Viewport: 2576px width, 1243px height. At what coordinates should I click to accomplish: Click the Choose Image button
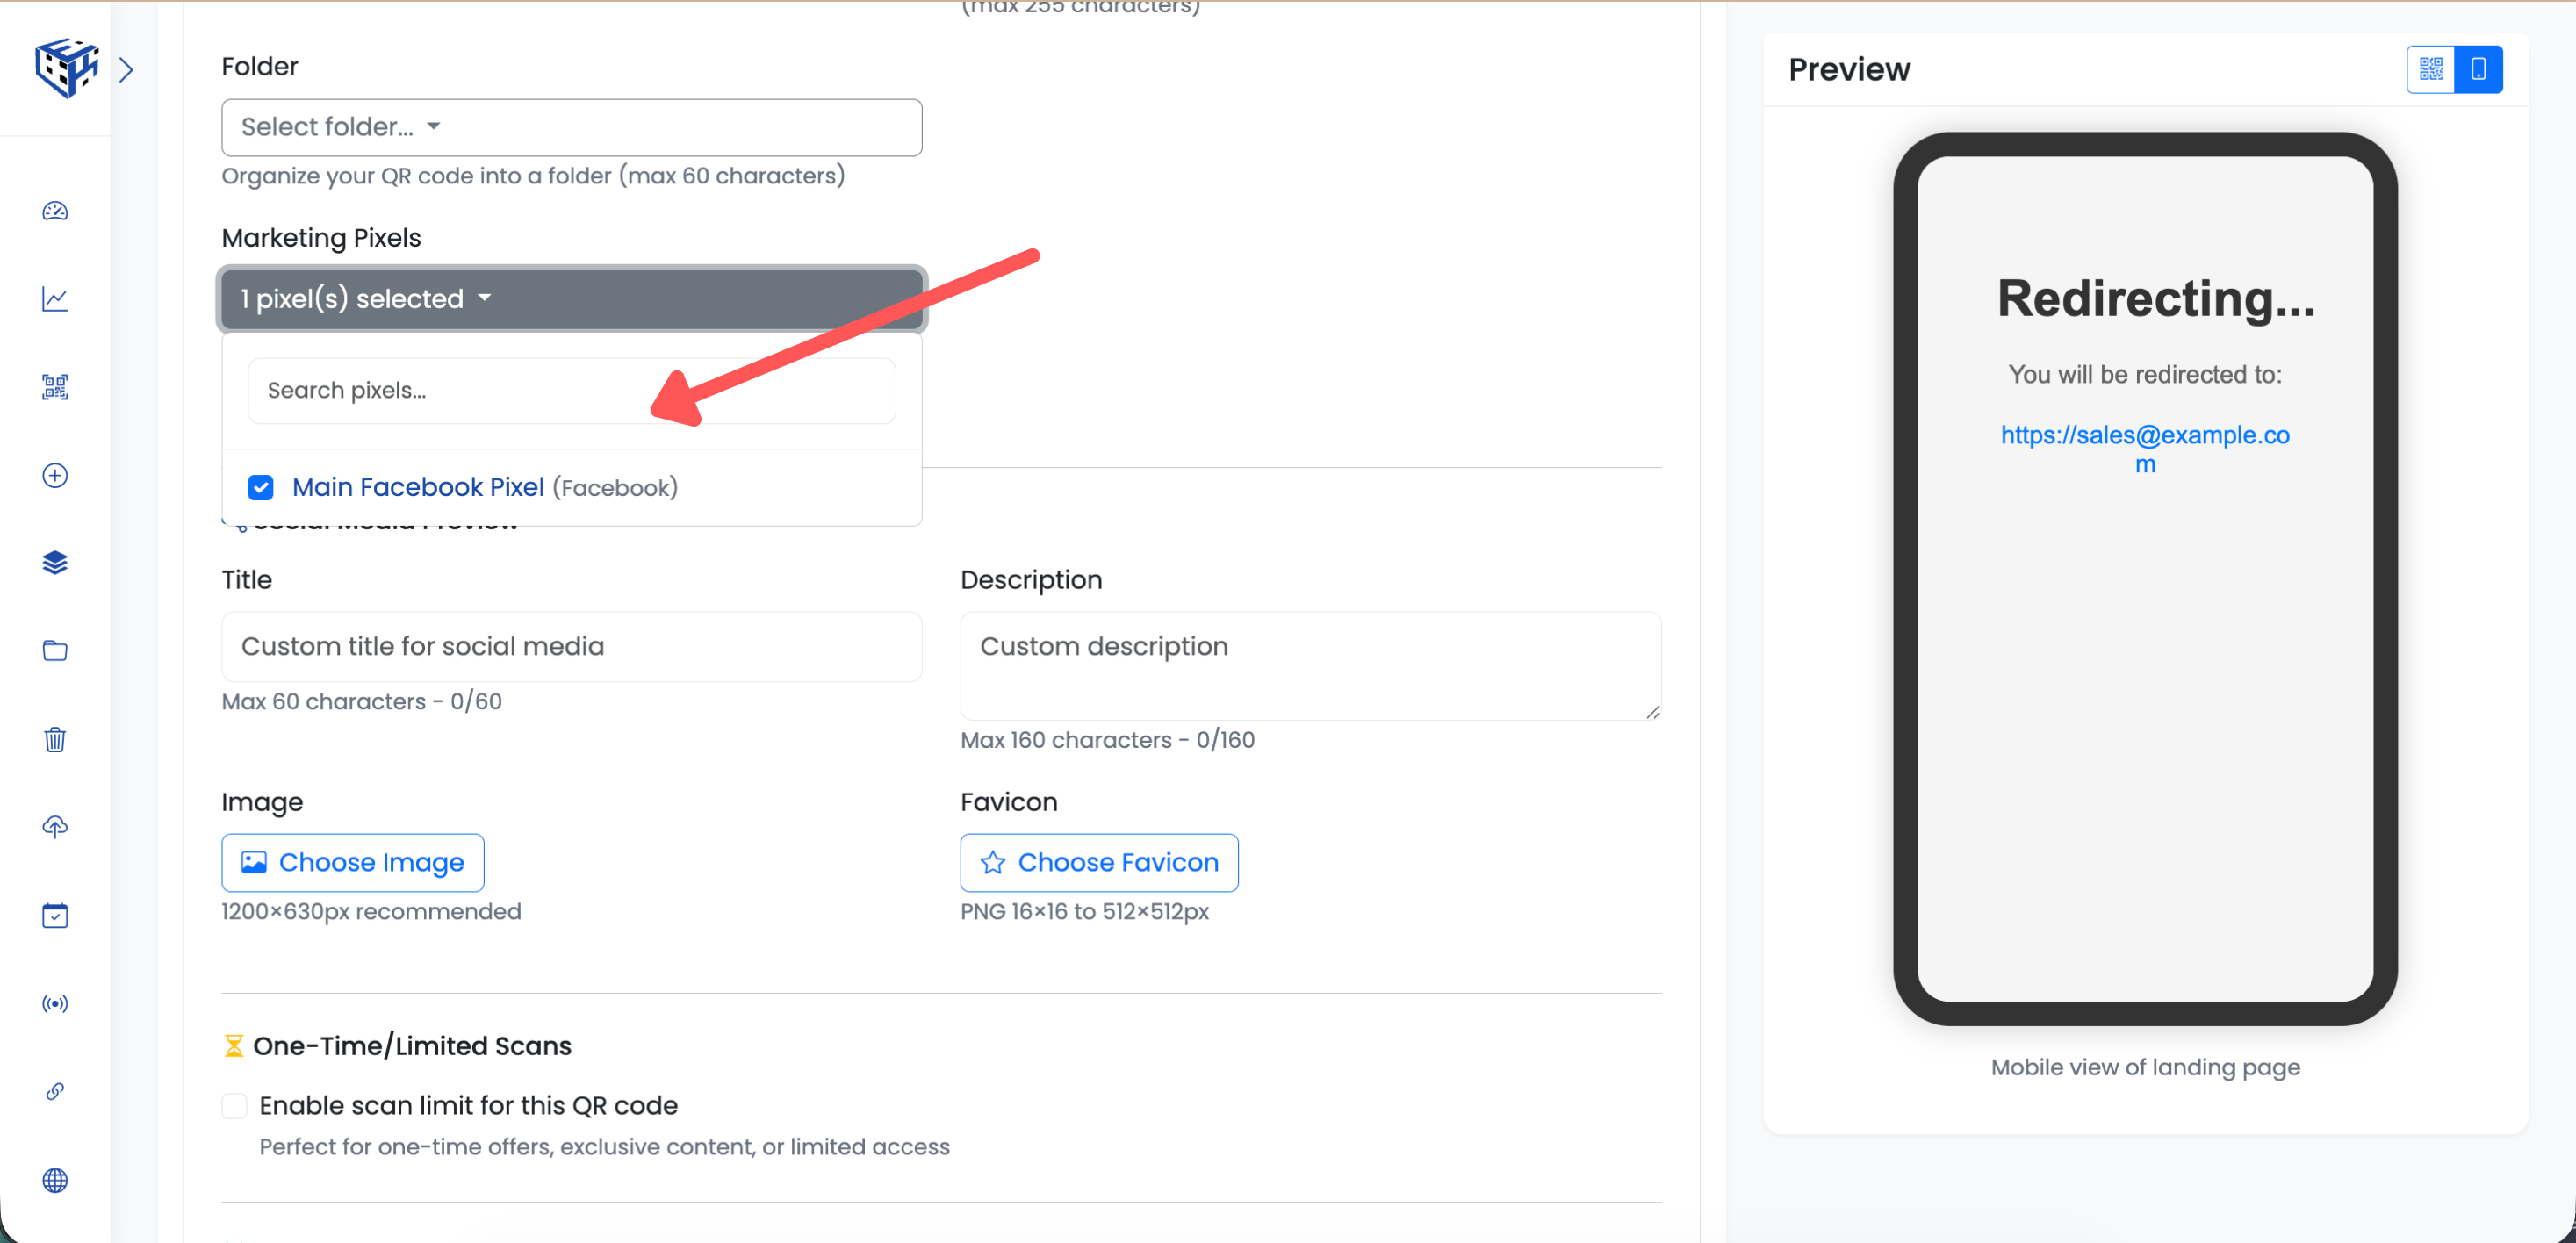pyautogui.click(x=352, y=862)
